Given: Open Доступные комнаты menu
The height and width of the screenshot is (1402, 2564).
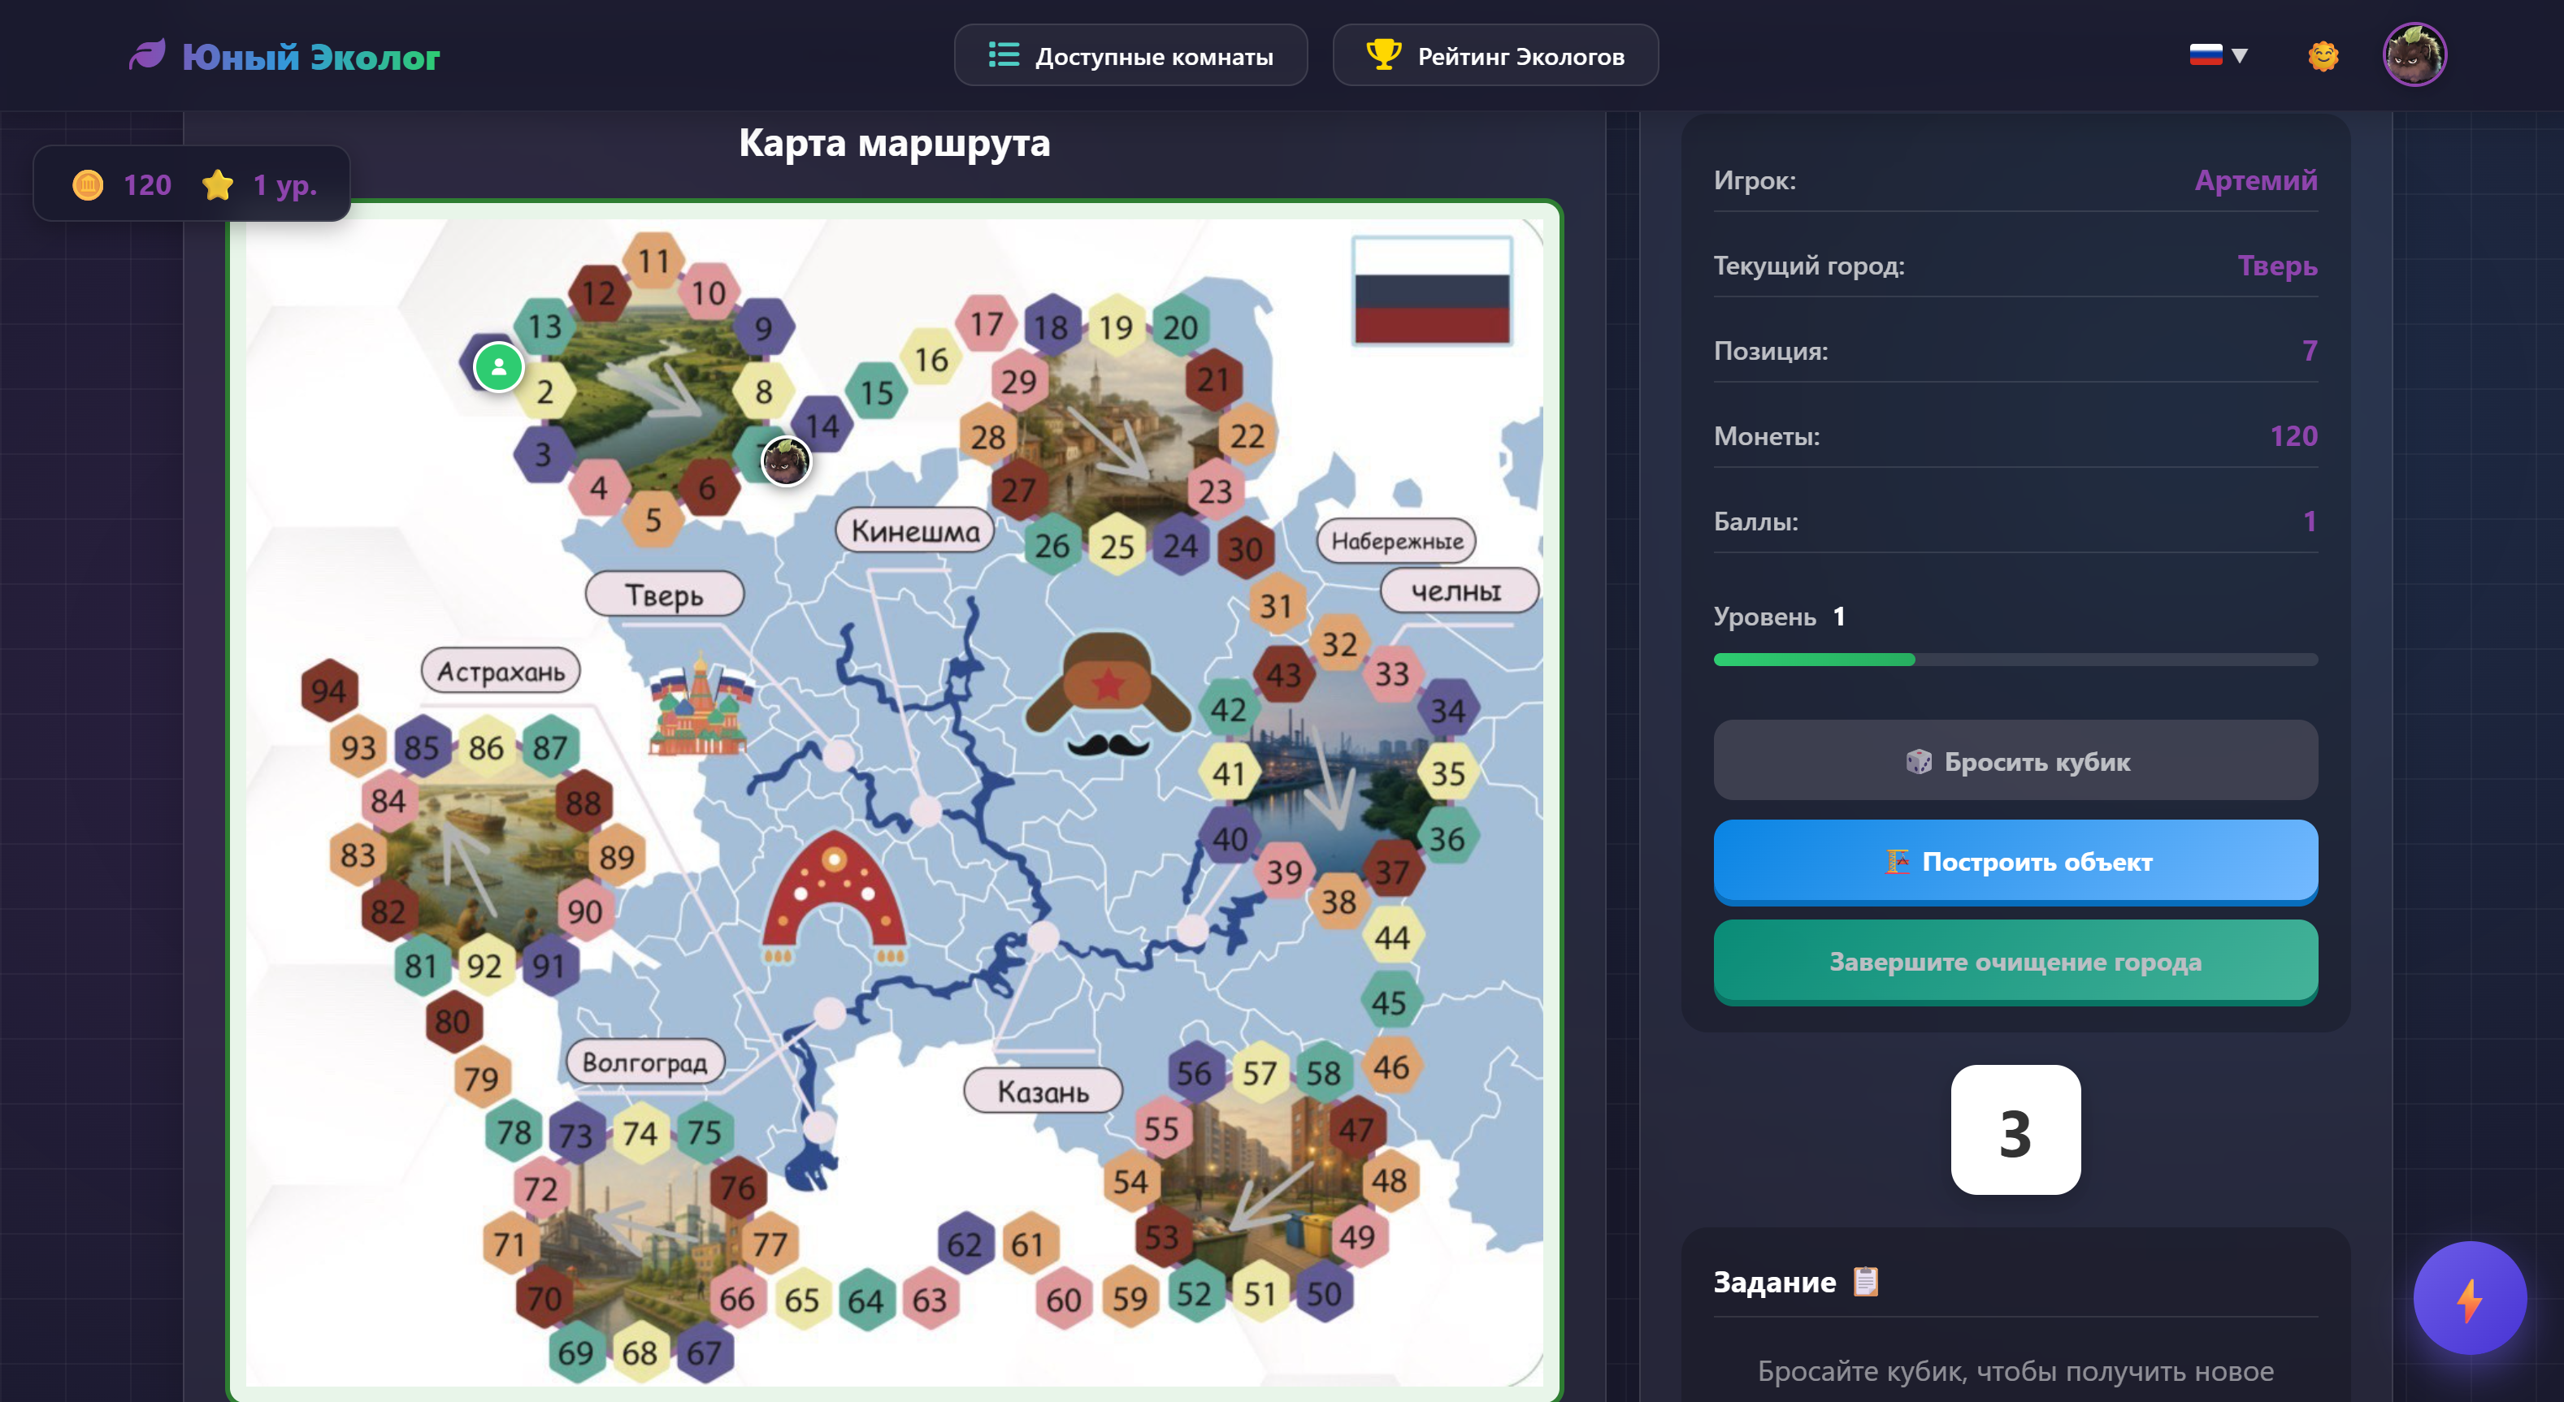Looking at the screenshot, I should (1130, 56).
